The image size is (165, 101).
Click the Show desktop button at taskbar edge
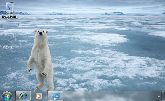click(163, 96)
